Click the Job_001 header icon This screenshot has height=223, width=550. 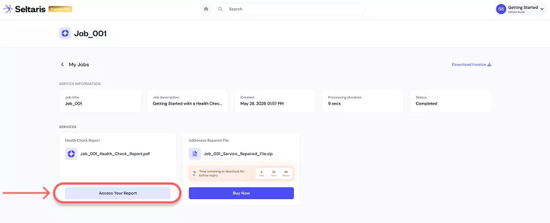(65, 33)
